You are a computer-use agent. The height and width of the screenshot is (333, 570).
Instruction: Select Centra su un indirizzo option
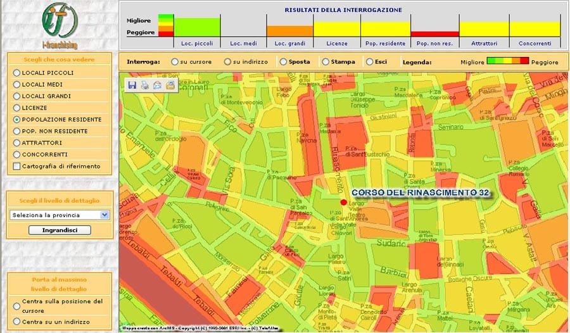(x=16, y=322)
